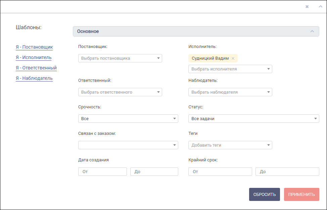Collapse the Основное section chevron

point(312,31)
